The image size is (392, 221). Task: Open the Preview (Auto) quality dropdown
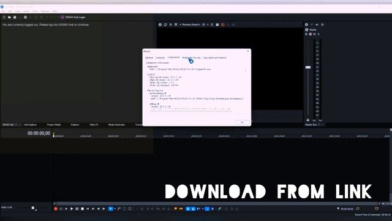pos(191,25)
